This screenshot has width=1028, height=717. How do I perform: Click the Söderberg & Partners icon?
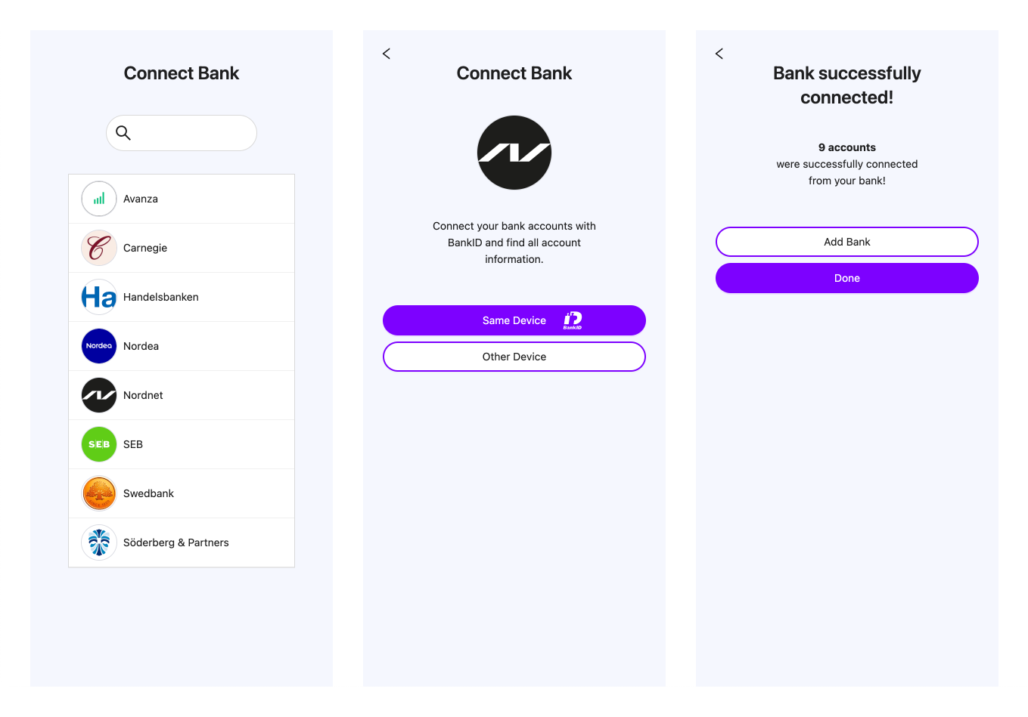pos(99,542)
